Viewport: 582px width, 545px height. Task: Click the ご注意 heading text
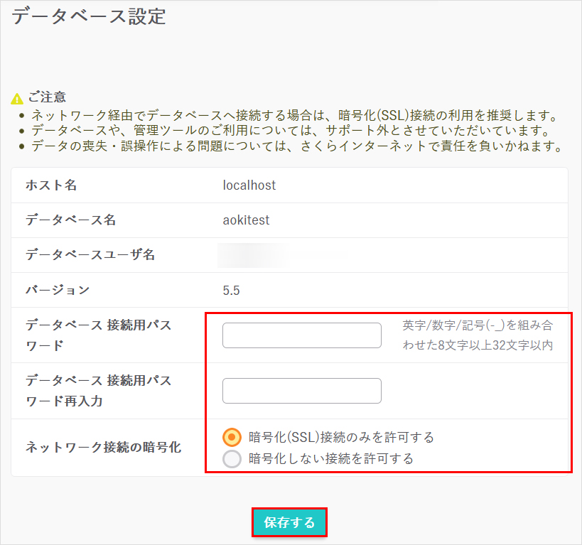48,97
